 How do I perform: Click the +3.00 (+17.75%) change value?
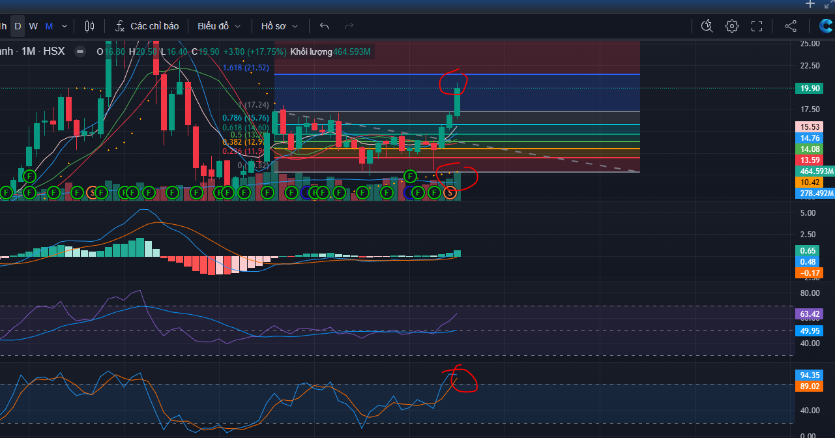click(255, 51)
